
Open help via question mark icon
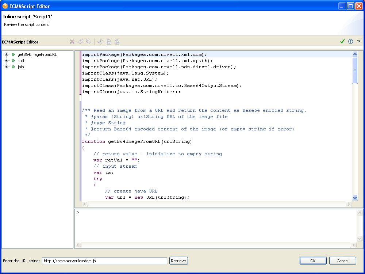pos(350,42)
